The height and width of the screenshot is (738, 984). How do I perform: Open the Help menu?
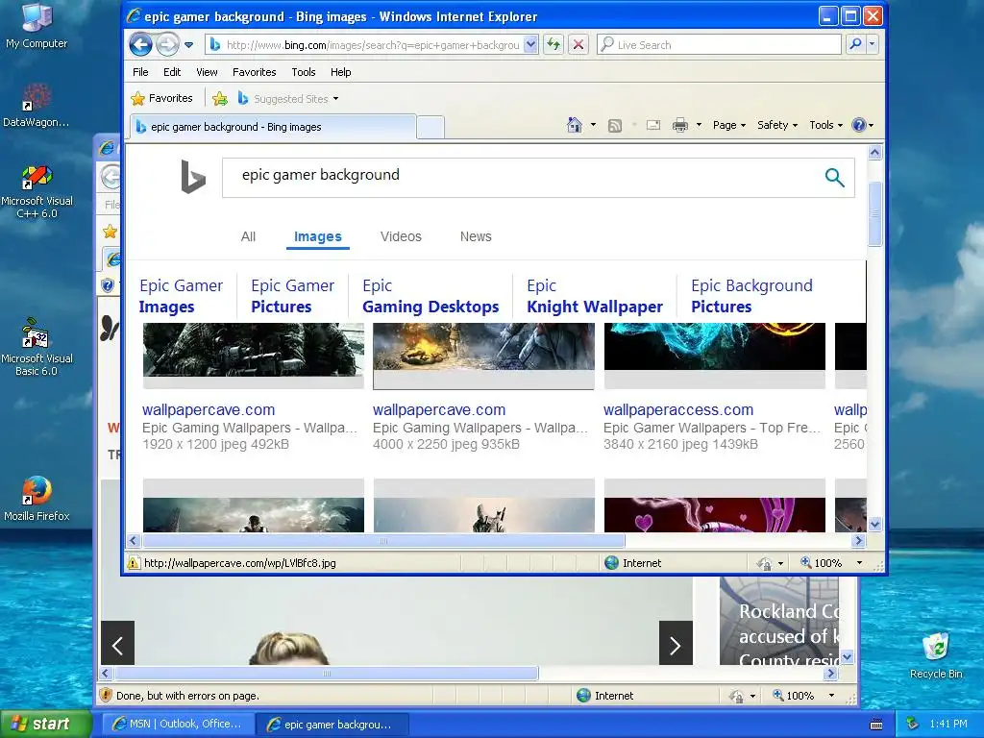341,72
